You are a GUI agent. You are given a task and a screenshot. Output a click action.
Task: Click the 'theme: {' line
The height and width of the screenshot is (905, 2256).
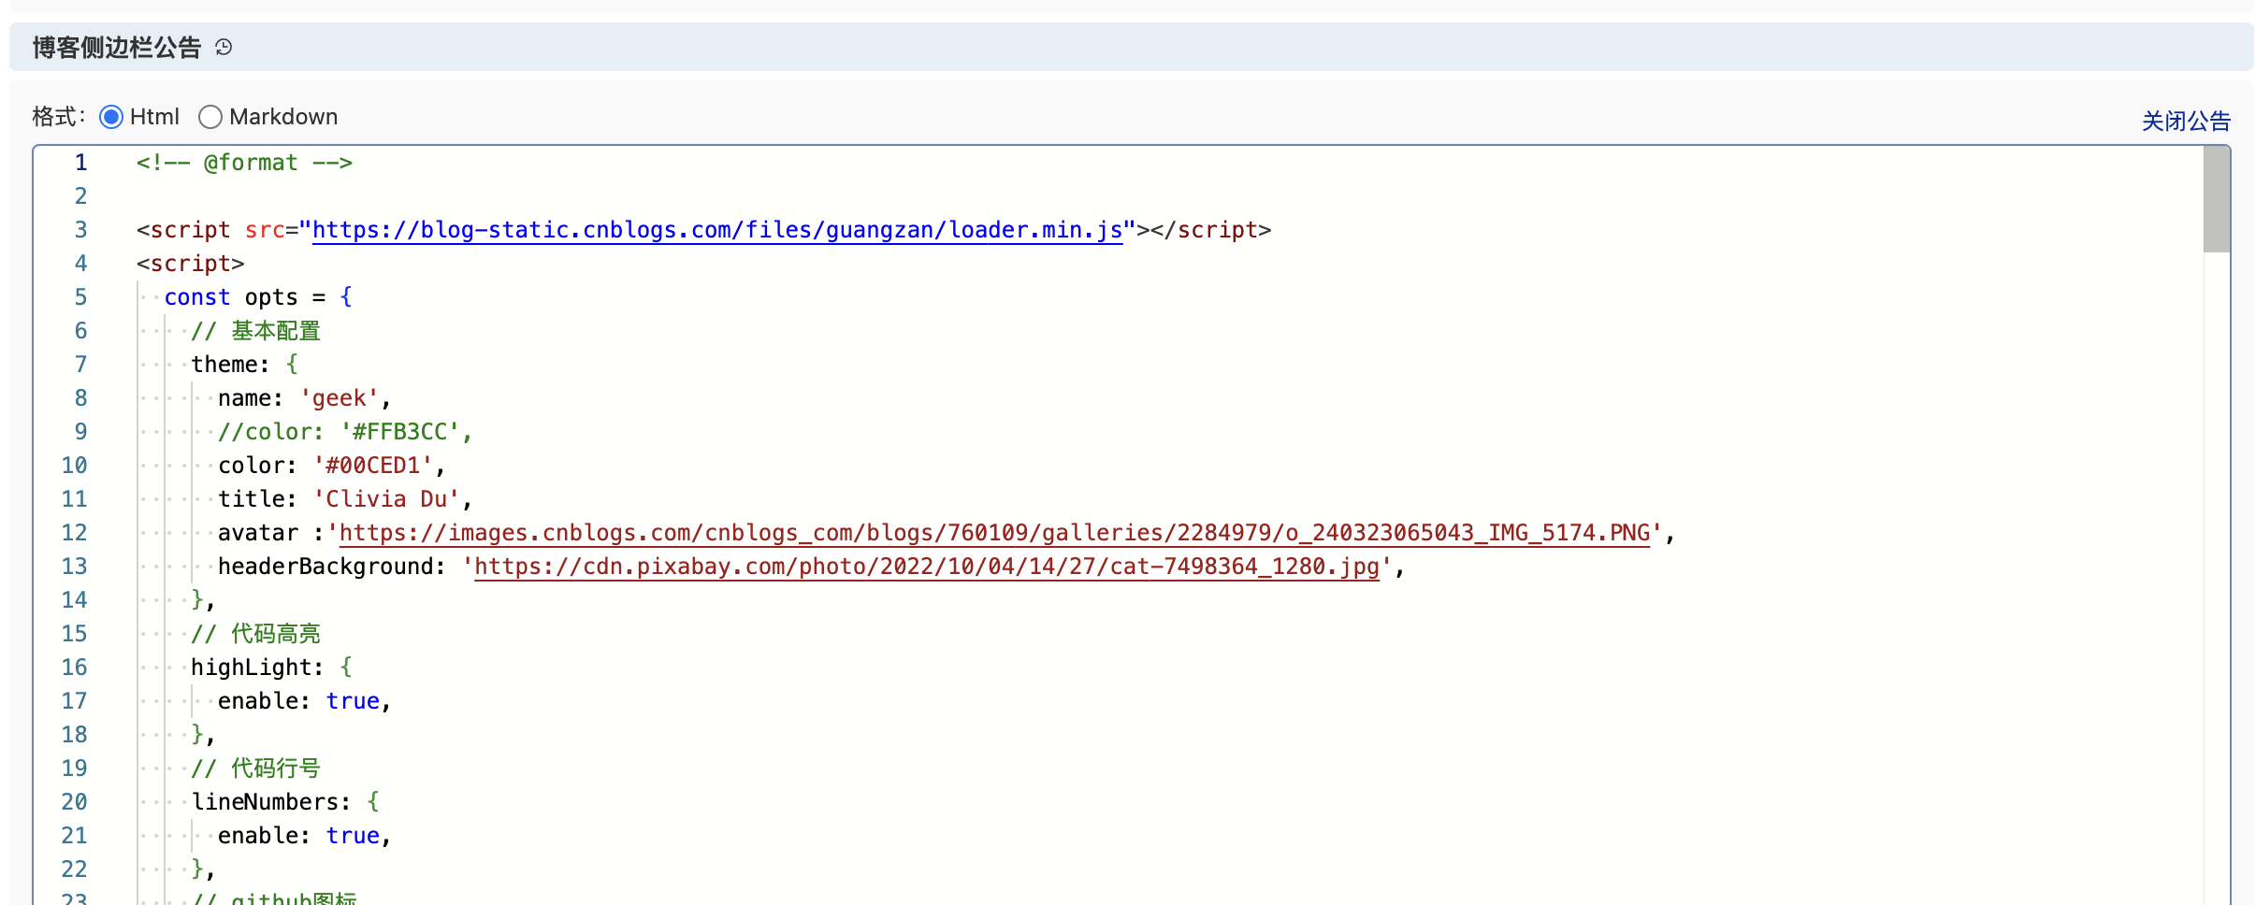pos(244,365)
